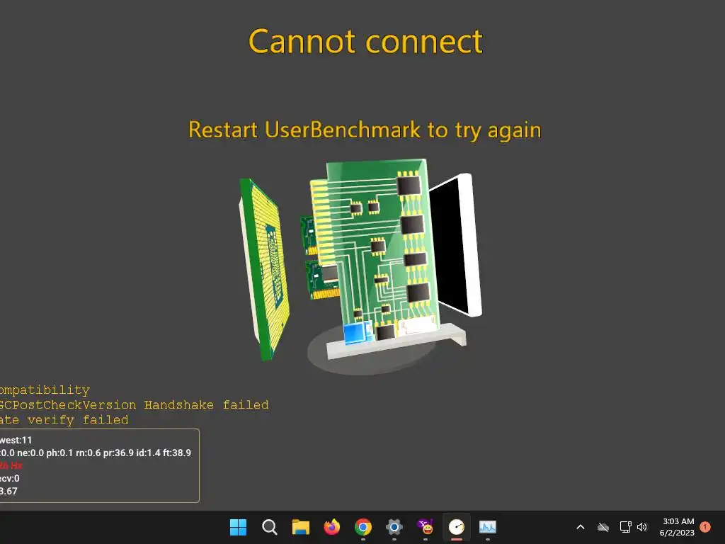Open the Settings gear app in taskbar
Screen dimensions: 725x544
(x=394, y=527)
